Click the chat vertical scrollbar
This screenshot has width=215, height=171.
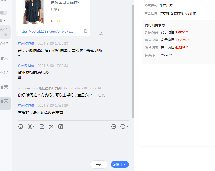[x=133, y=60]
